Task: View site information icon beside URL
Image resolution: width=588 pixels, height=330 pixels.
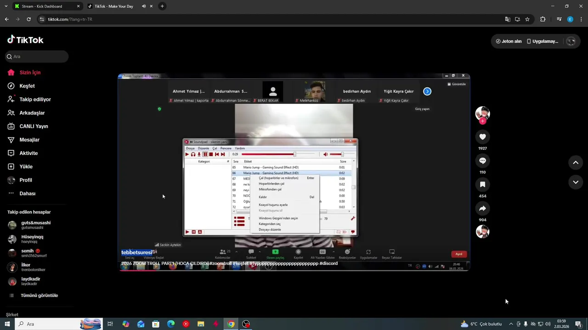Action: pos(42,19)
